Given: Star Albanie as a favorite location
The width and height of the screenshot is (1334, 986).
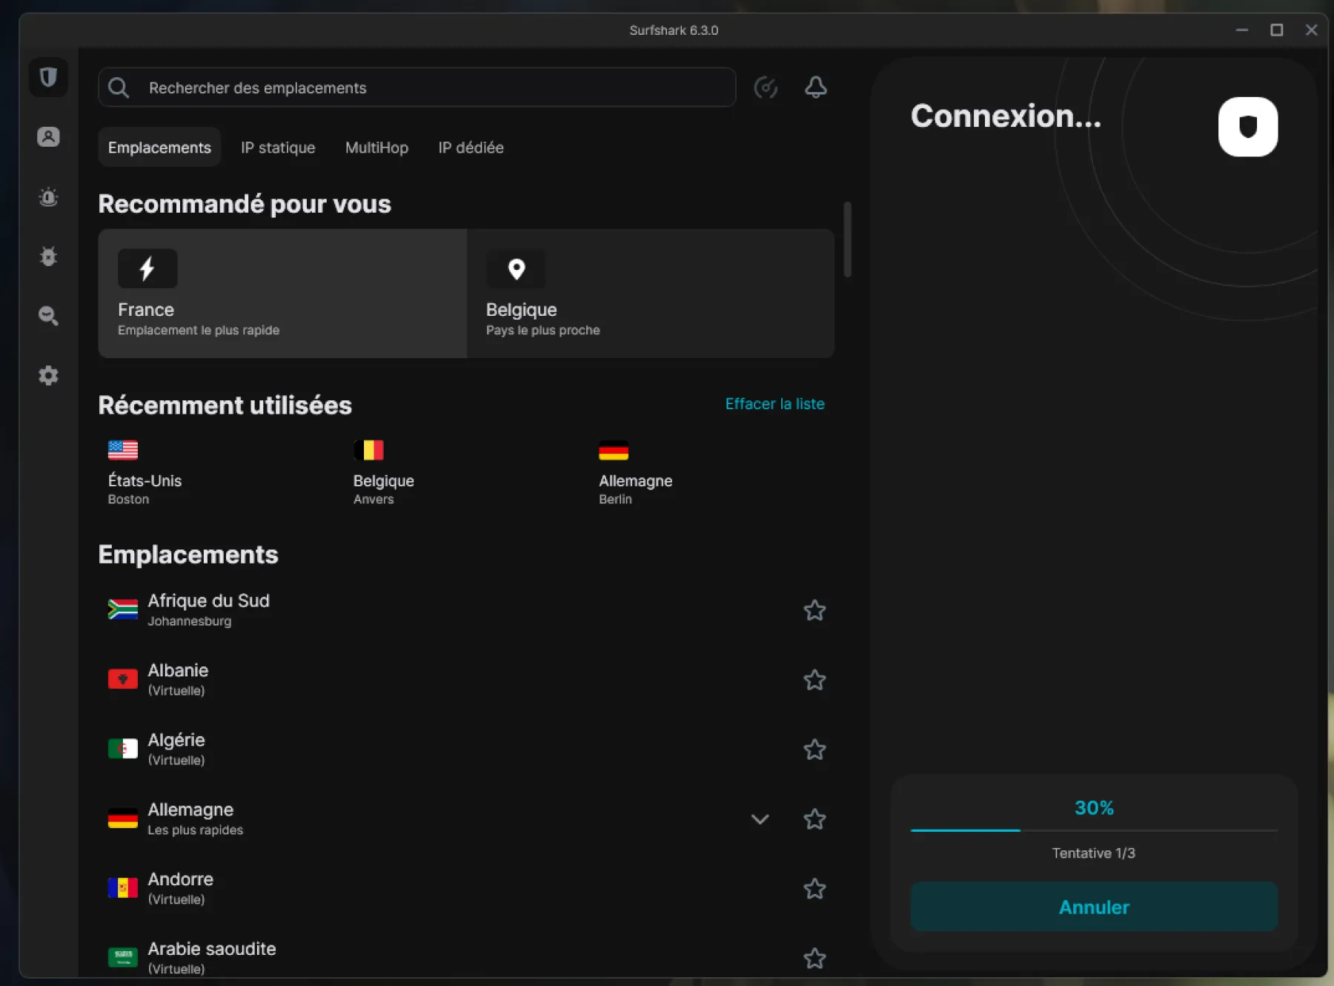Looking at the screenshot, I should (x=815, y=680).
